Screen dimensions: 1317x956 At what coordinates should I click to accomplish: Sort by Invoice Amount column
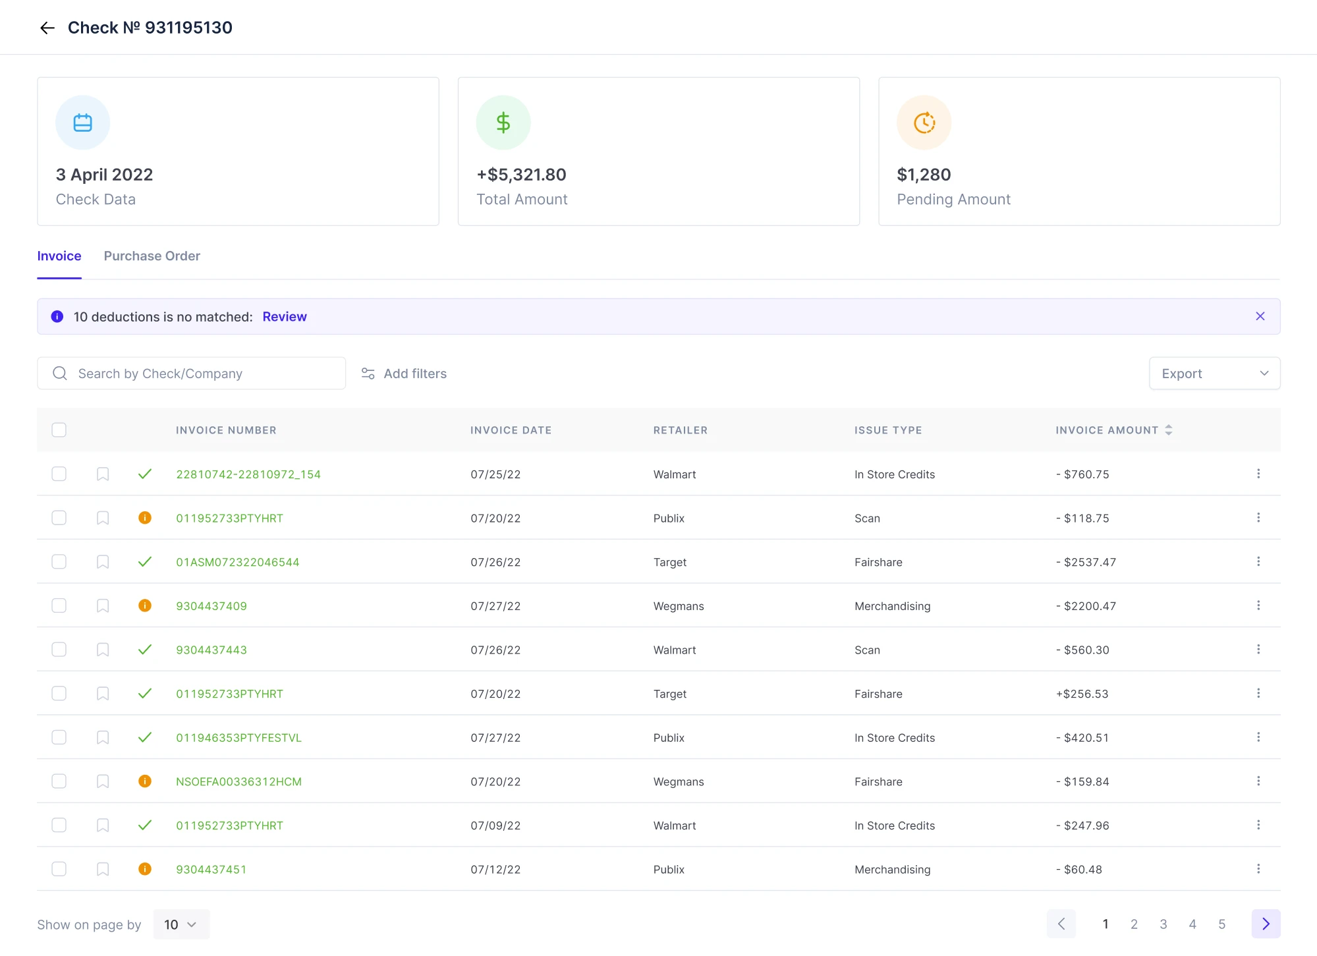(1169, 430)
